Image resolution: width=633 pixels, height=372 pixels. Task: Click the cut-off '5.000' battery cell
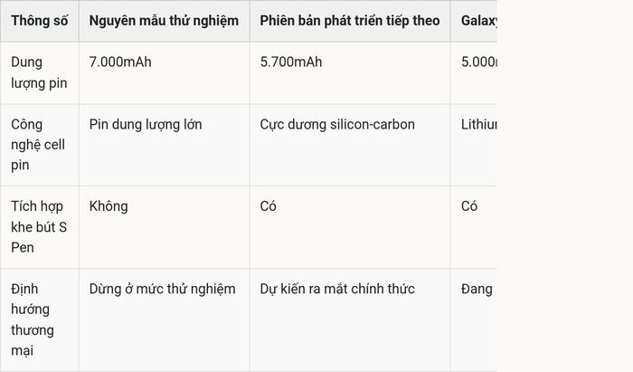pos(478,62)
